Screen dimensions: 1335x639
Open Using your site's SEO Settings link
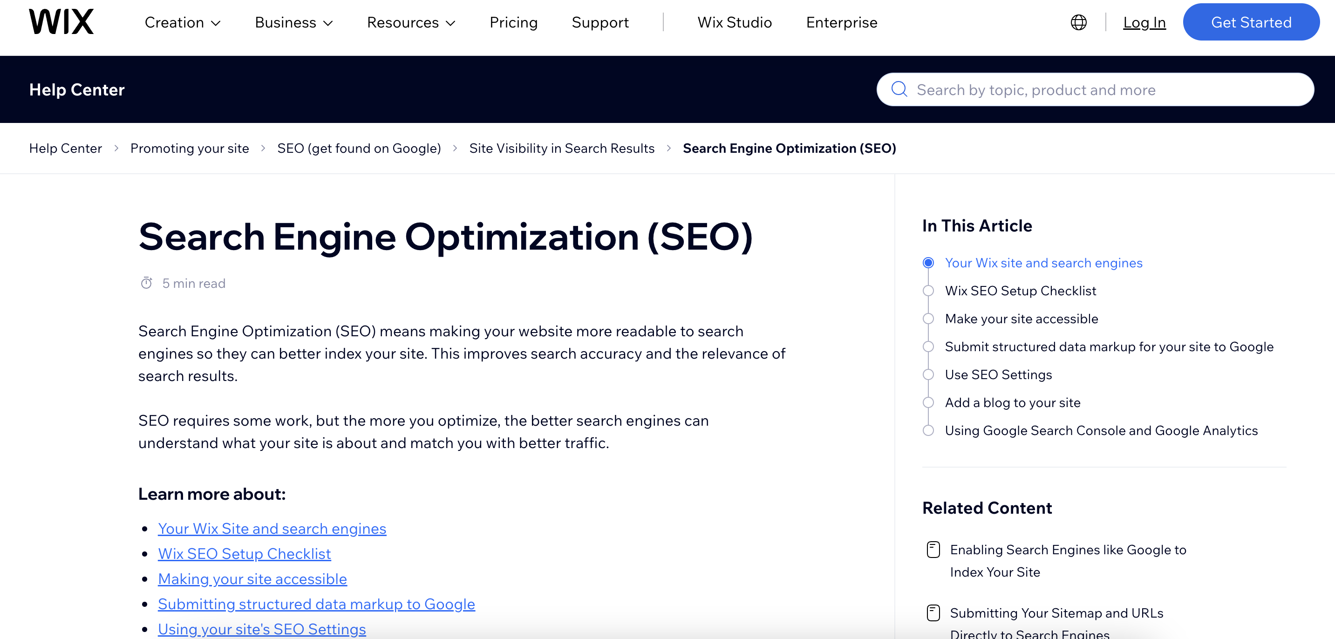coord(262,629)
